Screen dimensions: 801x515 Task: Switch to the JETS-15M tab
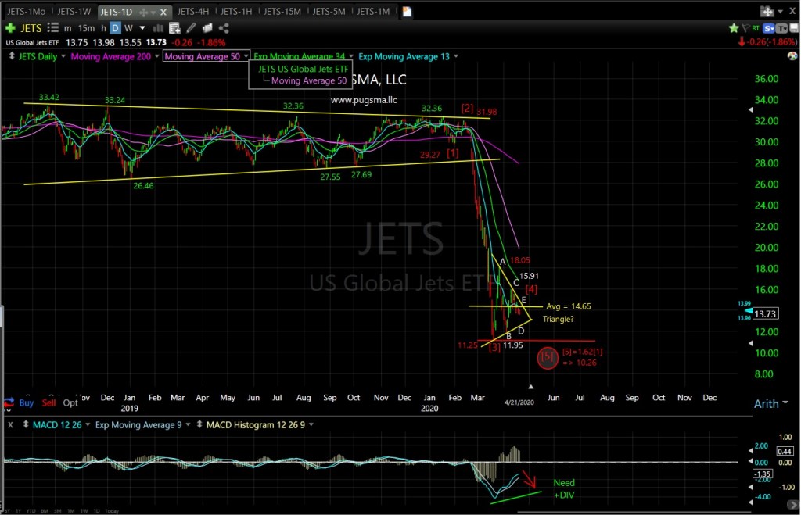[x=282, y=11]
